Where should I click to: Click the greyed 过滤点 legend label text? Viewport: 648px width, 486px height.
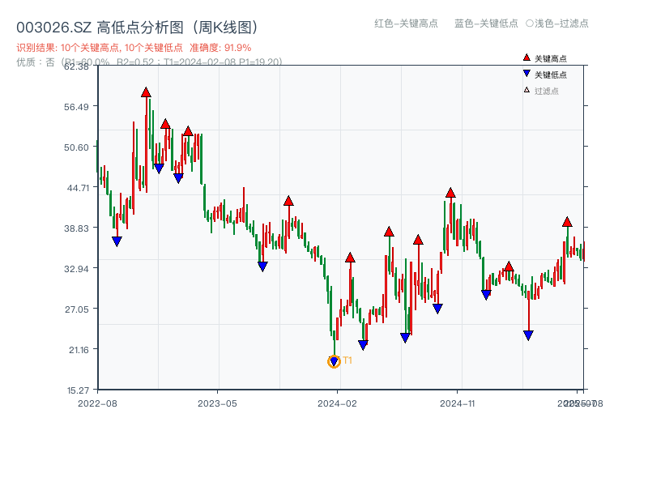coord(547,91)
